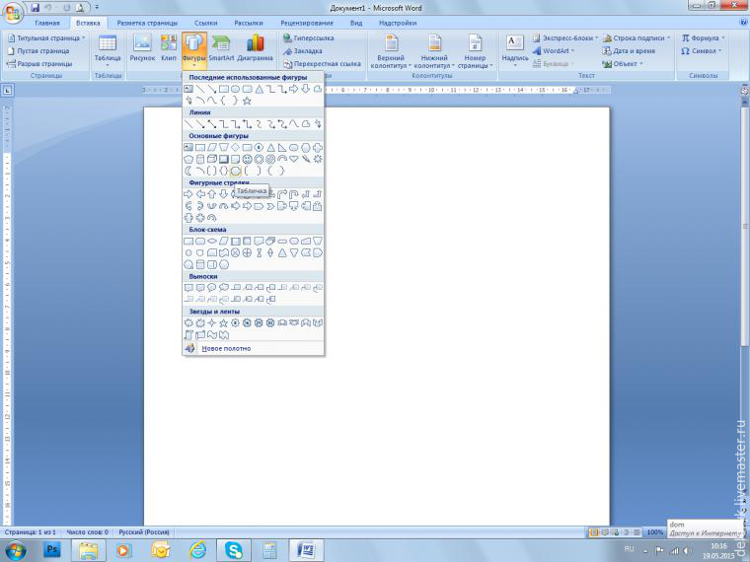Launch Skype from the Windows taskbar
Screen dimensions: 750x562
[x=234, y=548]
